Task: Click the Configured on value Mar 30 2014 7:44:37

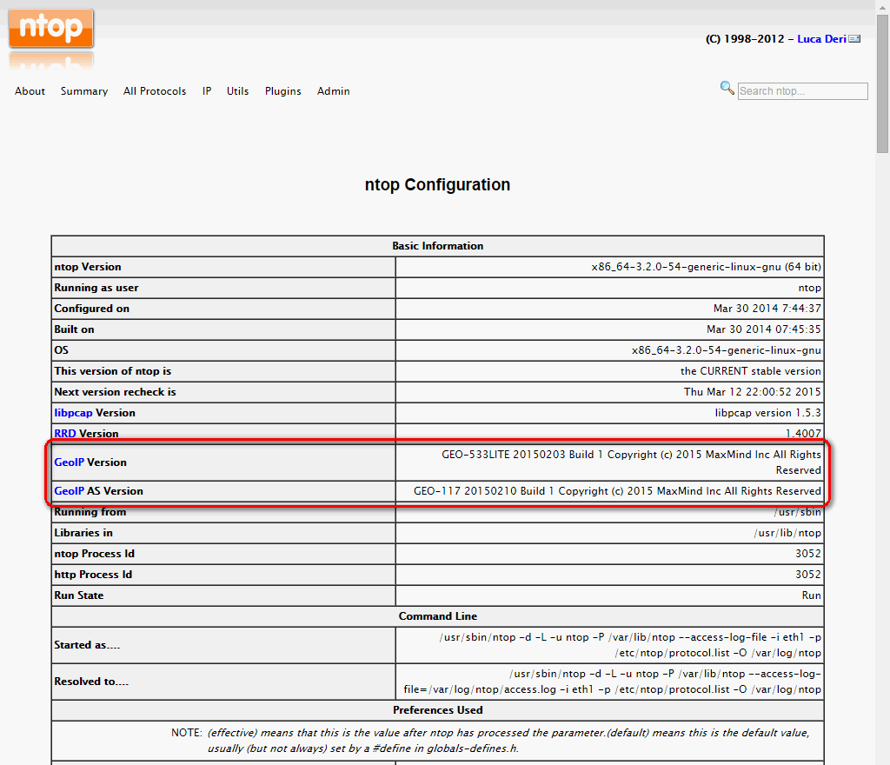Action: point(767,308)
